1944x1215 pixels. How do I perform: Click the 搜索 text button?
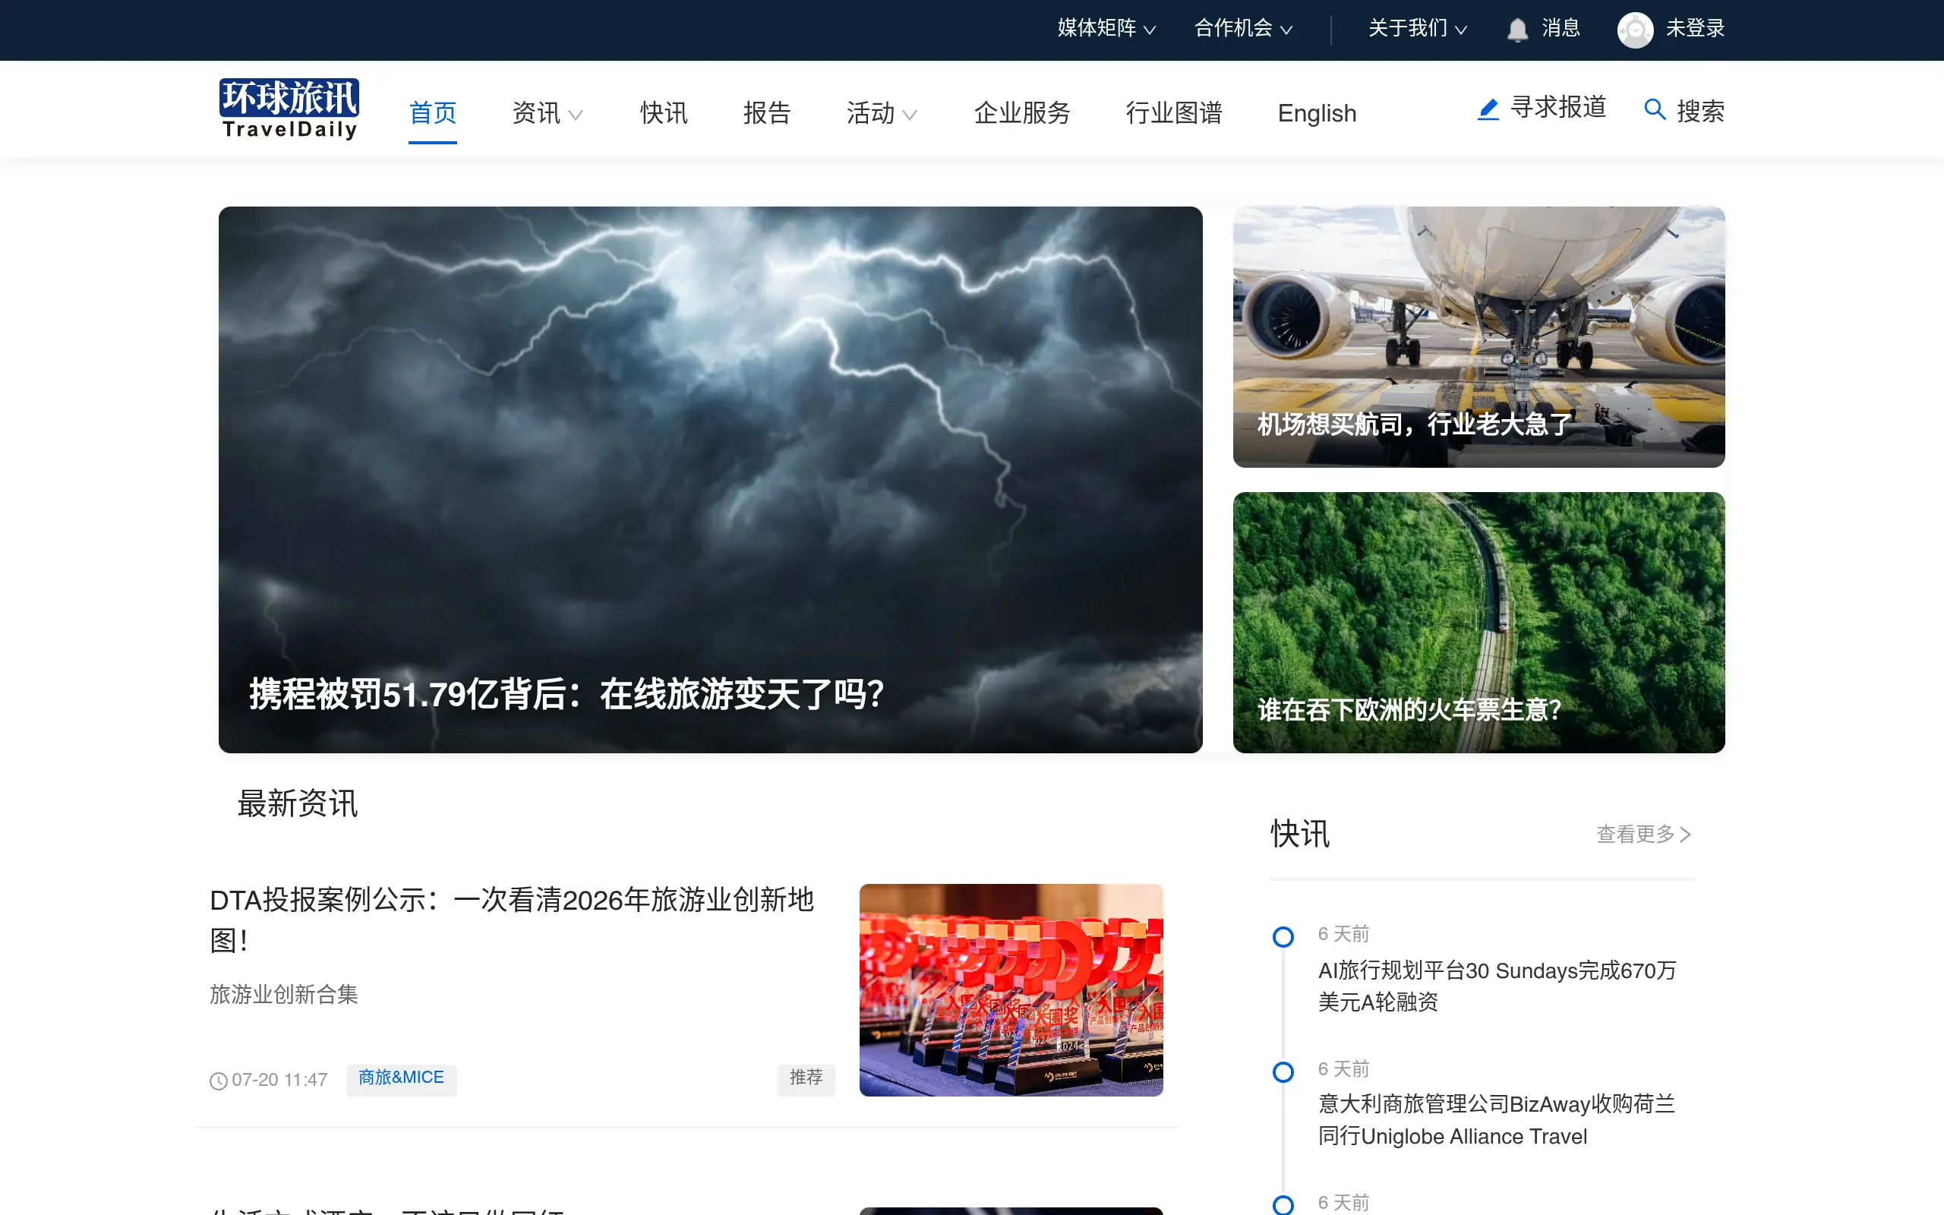(x=1700, y=110)
